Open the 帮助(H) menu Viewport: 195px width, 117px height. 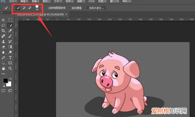coord(127,1)
